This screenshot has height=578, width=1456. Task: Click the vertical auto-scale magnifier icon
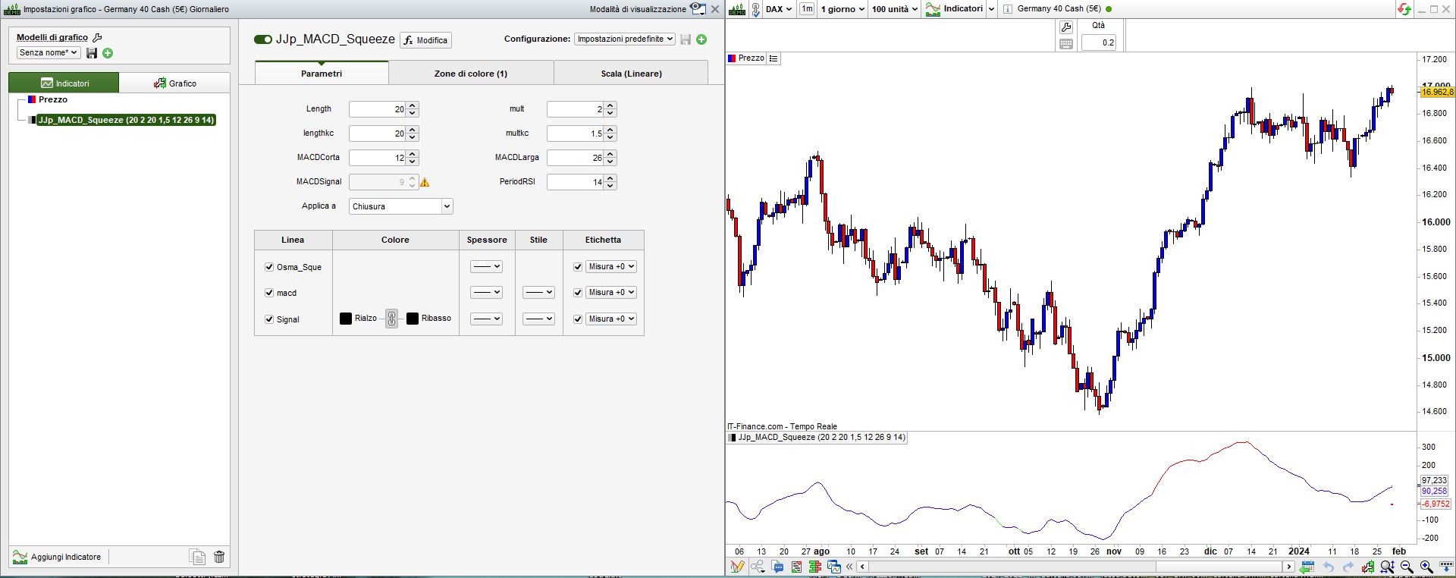coord(1387,567)
